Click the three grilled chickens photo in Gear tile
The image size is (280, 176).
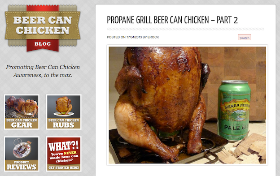click(22, 107)
